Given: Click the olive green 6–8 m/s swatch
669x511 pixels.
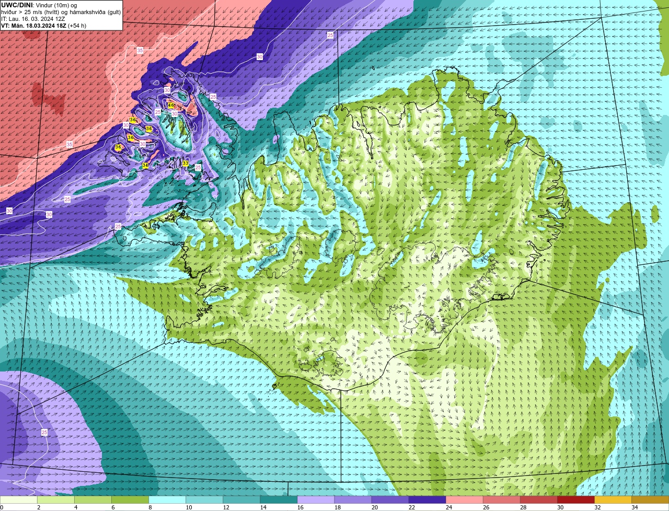Looking at the screenshot, I should pyautogui.click(x=130, y=500).
